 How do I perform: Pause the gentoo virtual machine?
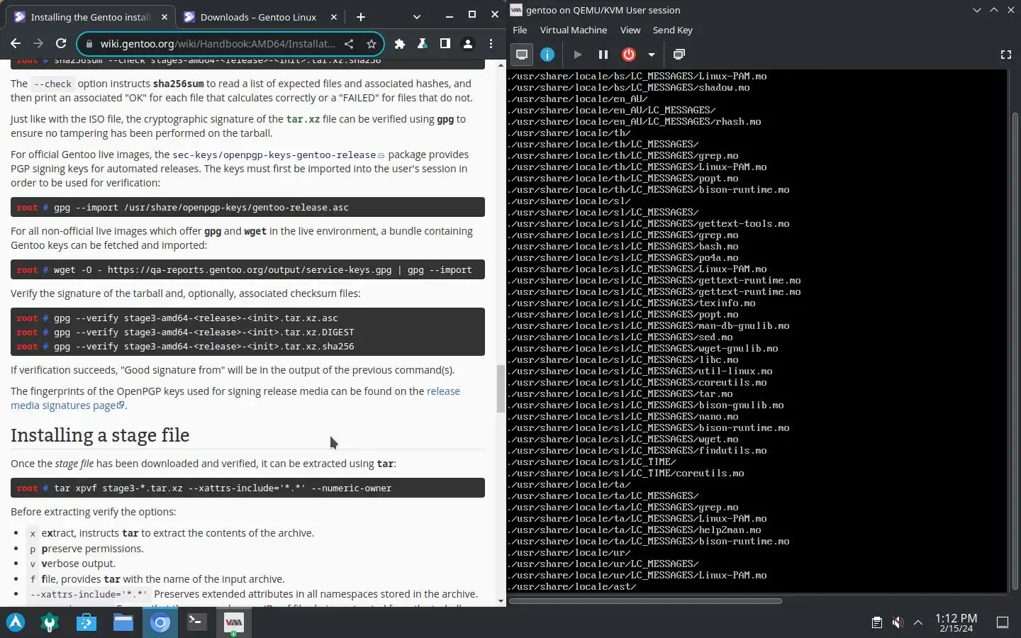603,55
